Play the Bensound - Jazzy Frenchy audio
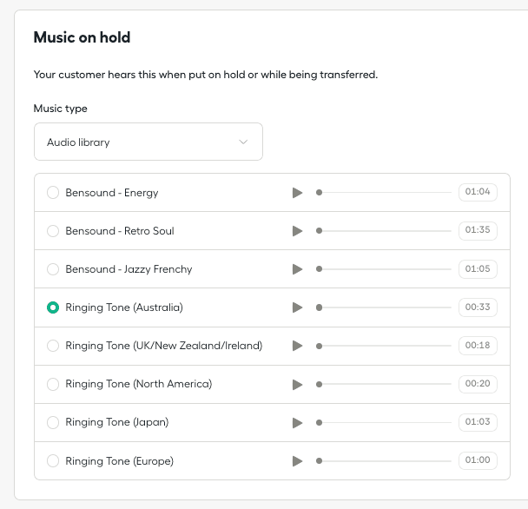The height and width of the screenshot is (509, 528). [297, 269]
